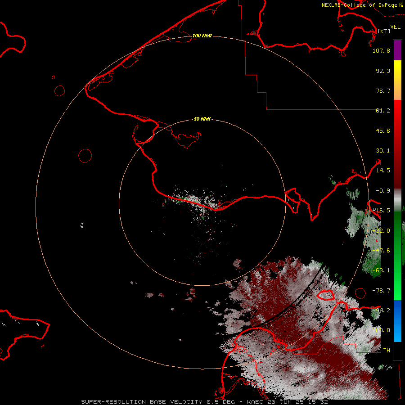Click the 45.6 legend value
The height and width of the screenshot is (405, 405).
383,130
